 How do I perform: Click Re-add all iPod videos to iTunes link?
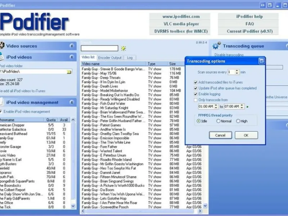[x=23, y=91]
